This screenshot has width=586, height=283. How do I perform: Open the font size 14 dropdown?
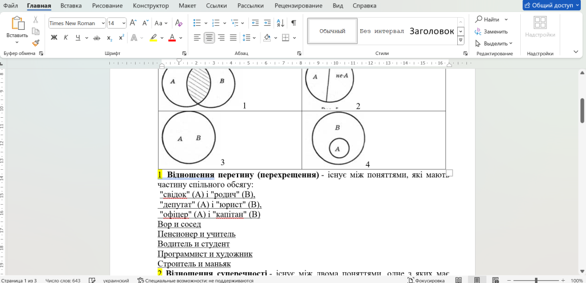point(124,23)
